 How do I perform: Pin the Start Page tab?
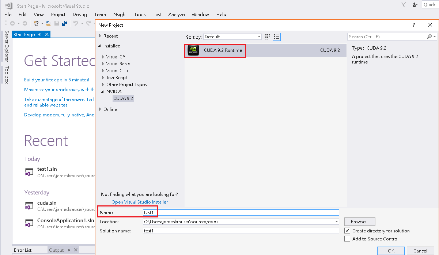pyautogui.click(x=40, y=35)
